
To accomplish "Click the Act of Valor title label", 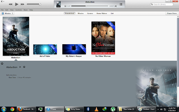I will pos(45,56).
